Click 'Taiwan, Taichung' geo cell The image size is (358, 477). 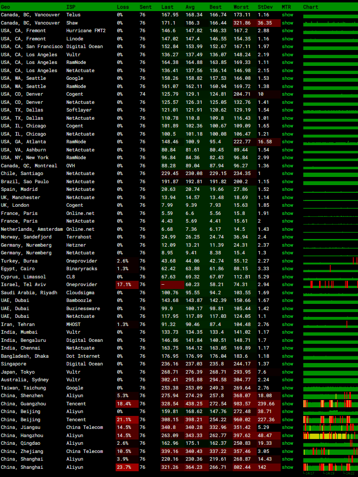pos(24,388)
